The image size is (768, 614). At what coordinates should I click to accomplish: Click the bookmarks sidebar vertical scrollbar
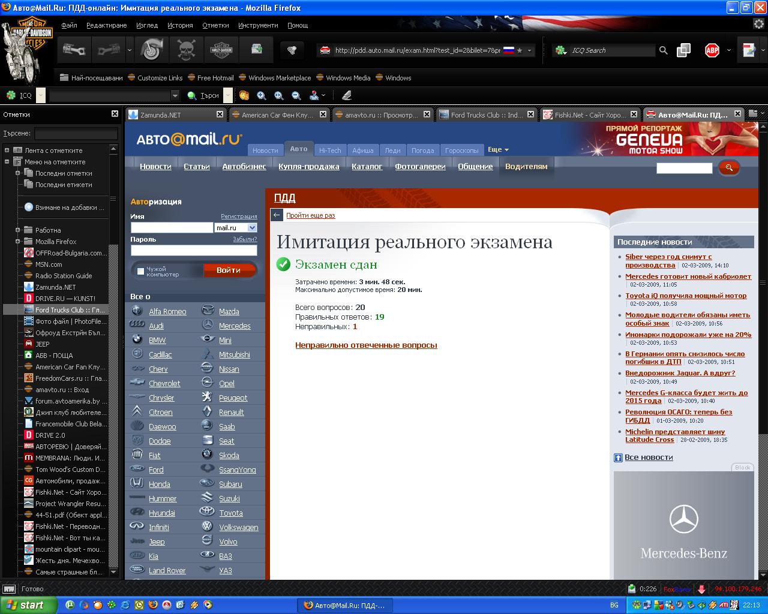[113, 360]
